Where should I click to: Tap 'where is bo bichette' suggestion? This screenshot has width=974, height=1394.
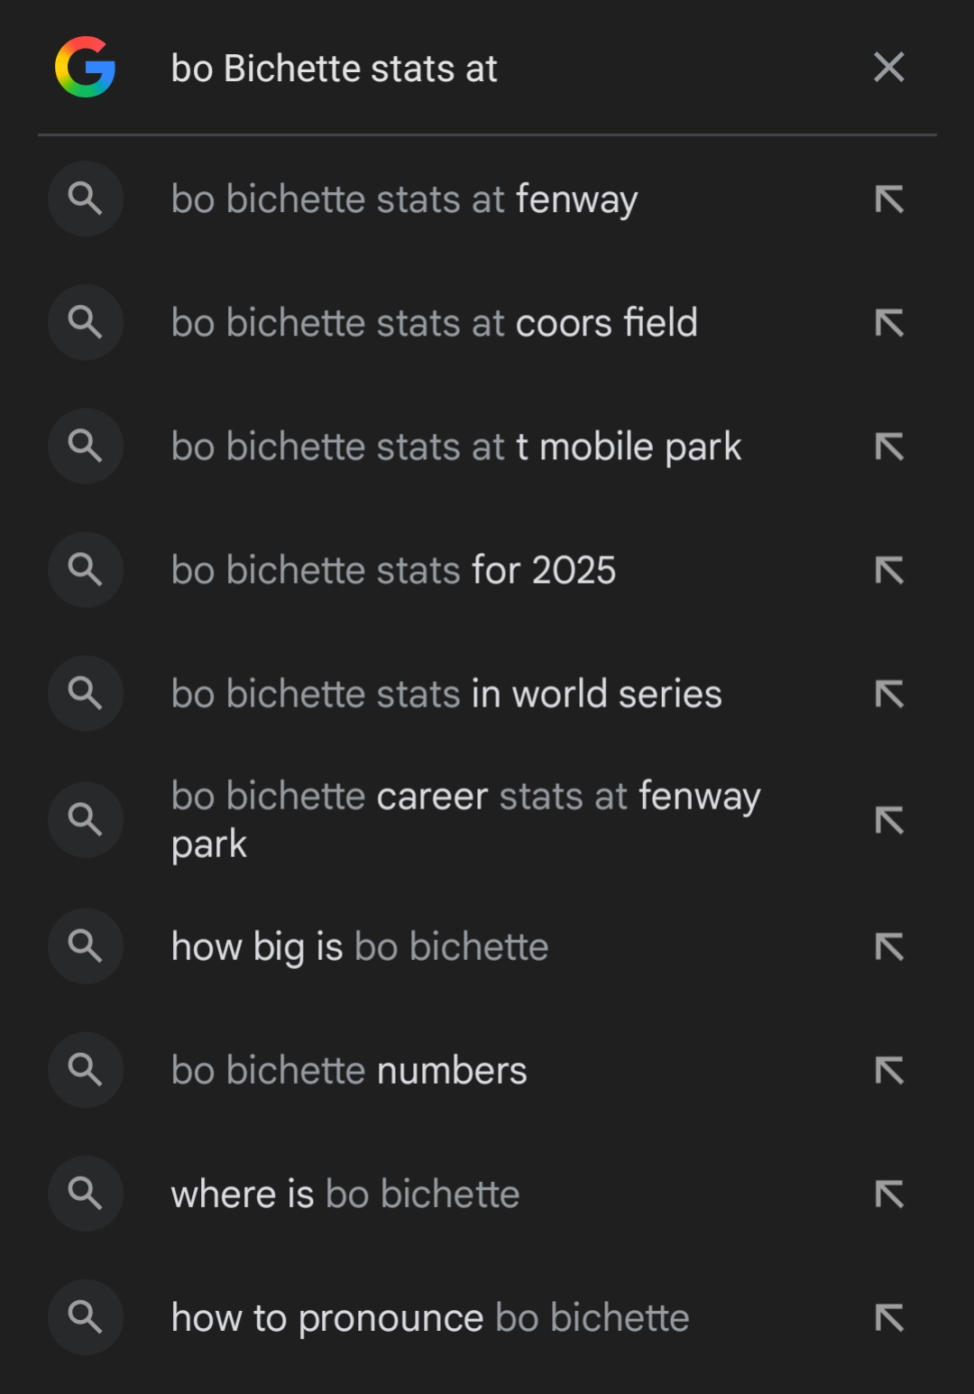point(345,1195)
